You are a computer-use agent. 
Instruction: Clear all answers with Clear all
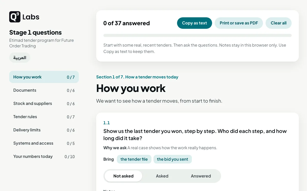(279, 23)
